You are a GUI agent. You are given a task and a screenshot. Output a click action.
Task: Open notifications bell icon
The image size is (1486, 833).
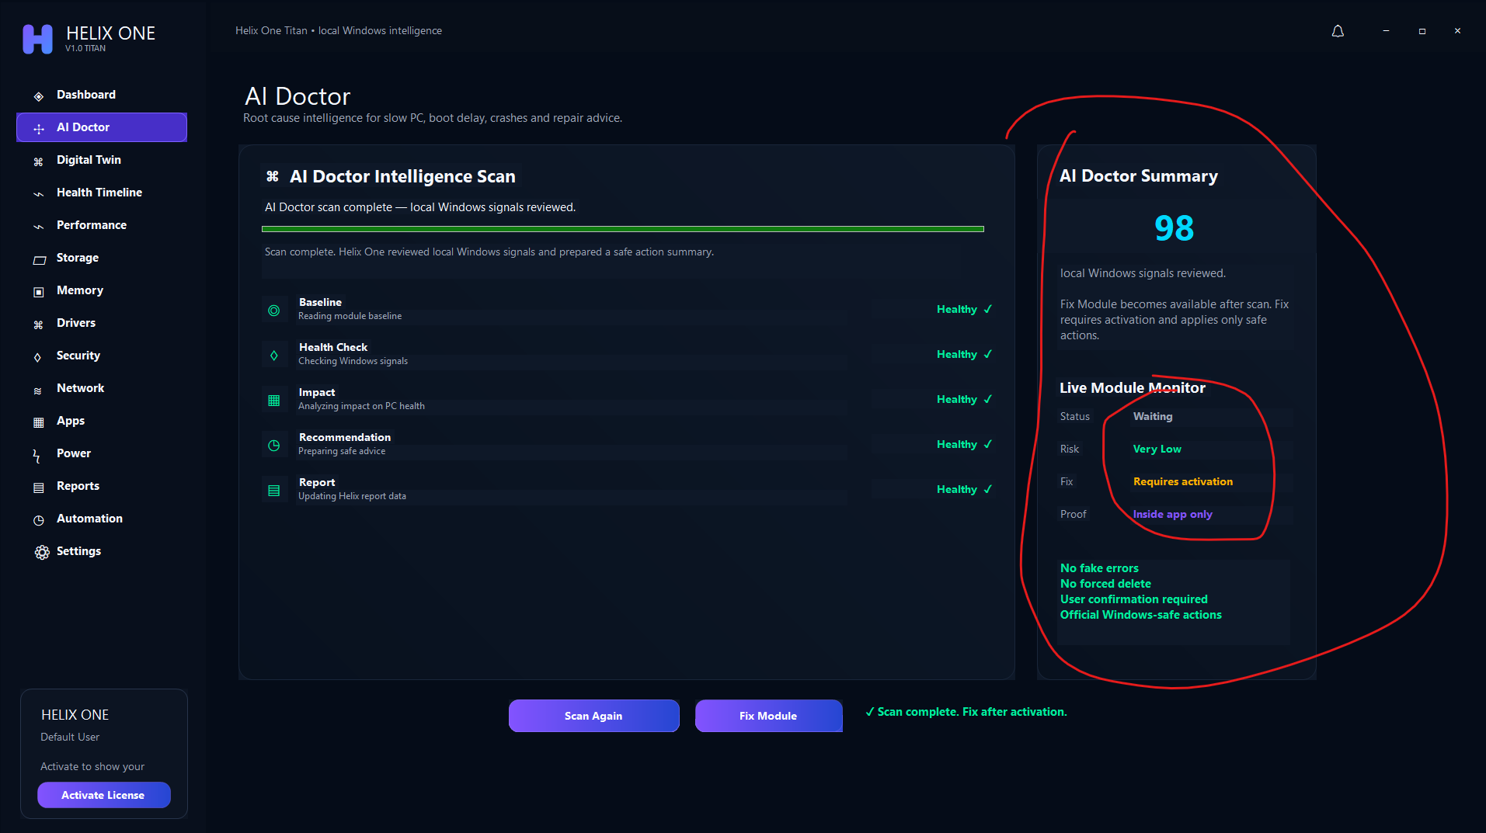(x=1338, y=31)
